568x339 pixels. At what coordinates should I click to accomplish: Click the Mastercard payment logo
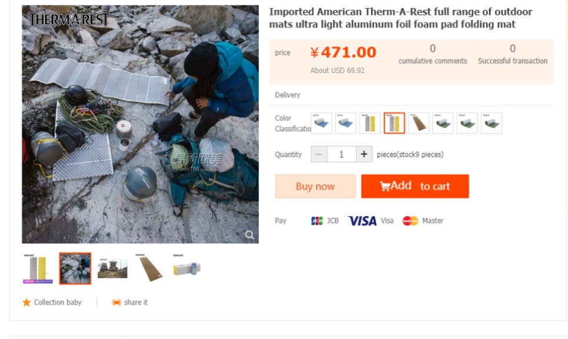[x=410, y=221]
